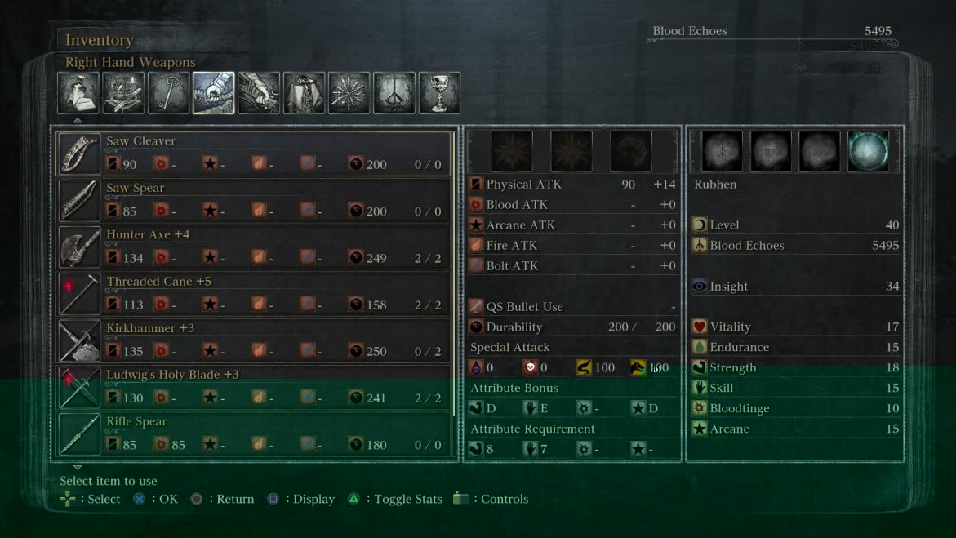Switch to Left Hand Weapons category
This screenshot has width=956, height=538.
[259, 93]
